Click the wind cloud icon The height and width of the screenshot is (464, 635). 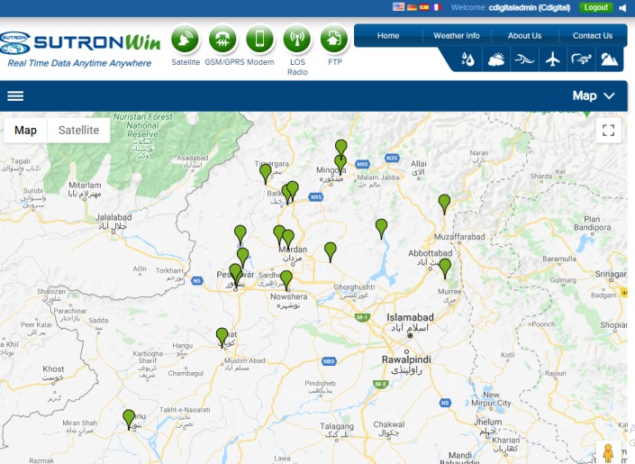pos(581,60)
